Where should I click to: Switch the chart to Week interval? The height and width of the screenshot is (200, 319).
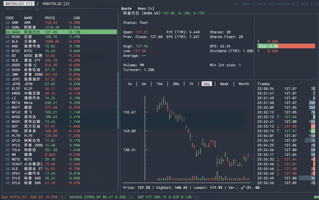(224, 84)
